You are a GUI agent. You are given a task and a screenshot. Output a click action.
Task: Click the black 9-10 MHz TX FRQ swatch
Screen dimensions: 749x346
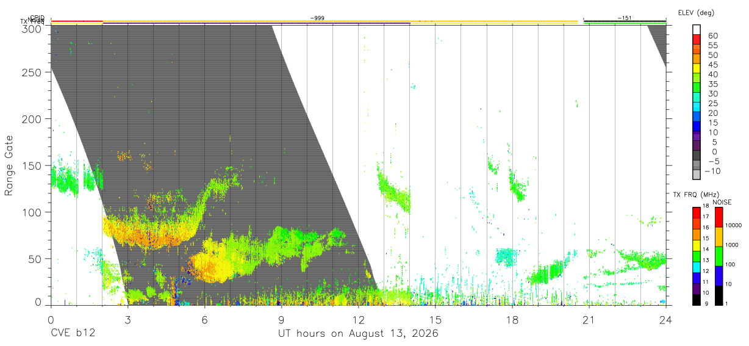pyautogui.click(x=697, y=300)
